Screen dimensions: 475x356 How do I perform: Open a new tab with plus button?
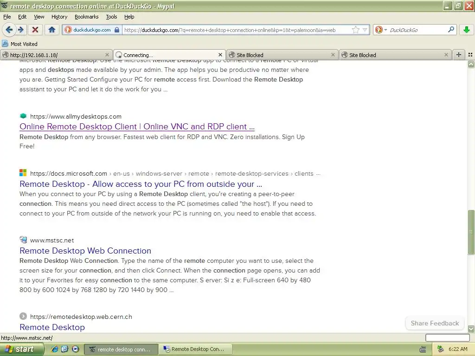[x=459, y=55]
